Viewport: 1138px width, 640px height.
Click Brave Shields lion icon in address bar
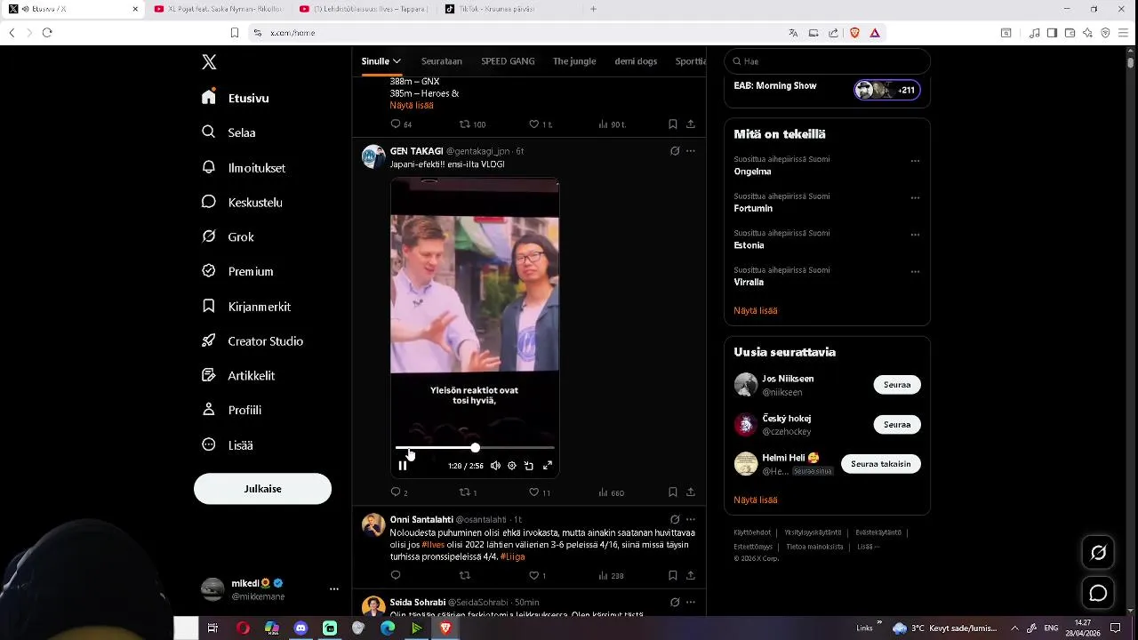(855, 33)
